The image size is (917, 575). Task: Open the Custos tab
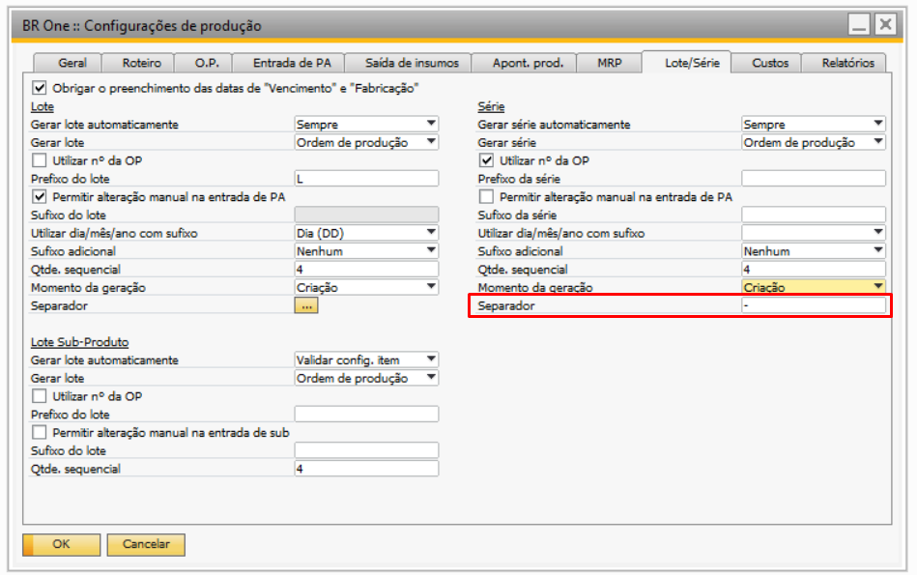pyautogui.click(x=769, y=63)
